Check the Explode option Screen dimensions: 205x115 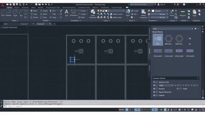(154, 95)
